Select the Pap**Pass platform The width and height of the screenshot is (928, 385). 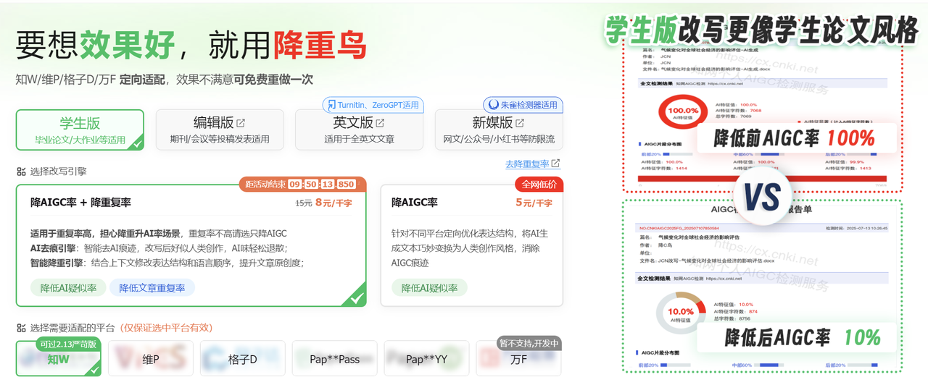click(x=335, y=359)
